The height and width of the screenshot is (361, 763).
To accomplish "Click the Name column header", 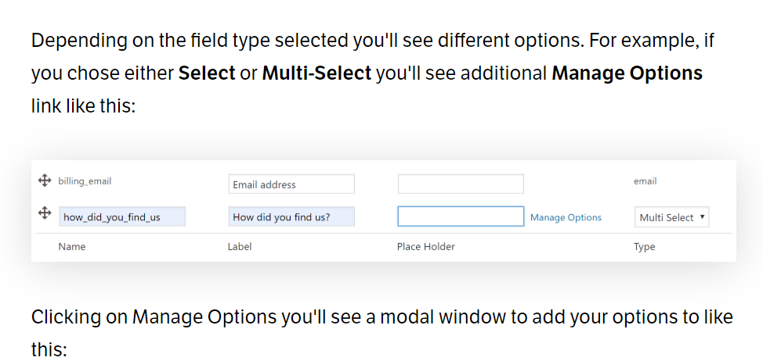I will pyautogui.click(x=71, y=246).
